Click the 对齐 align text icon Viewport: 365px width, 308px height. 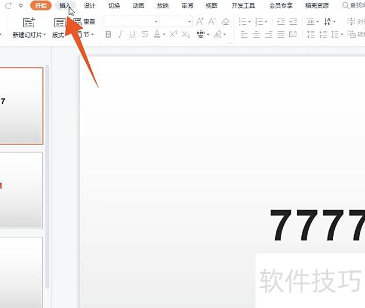pos(352,22)
